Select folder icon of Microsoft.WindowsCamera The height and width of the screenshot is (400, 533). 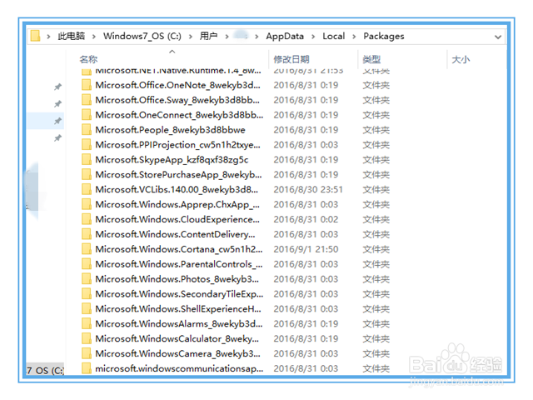point(87,353)
